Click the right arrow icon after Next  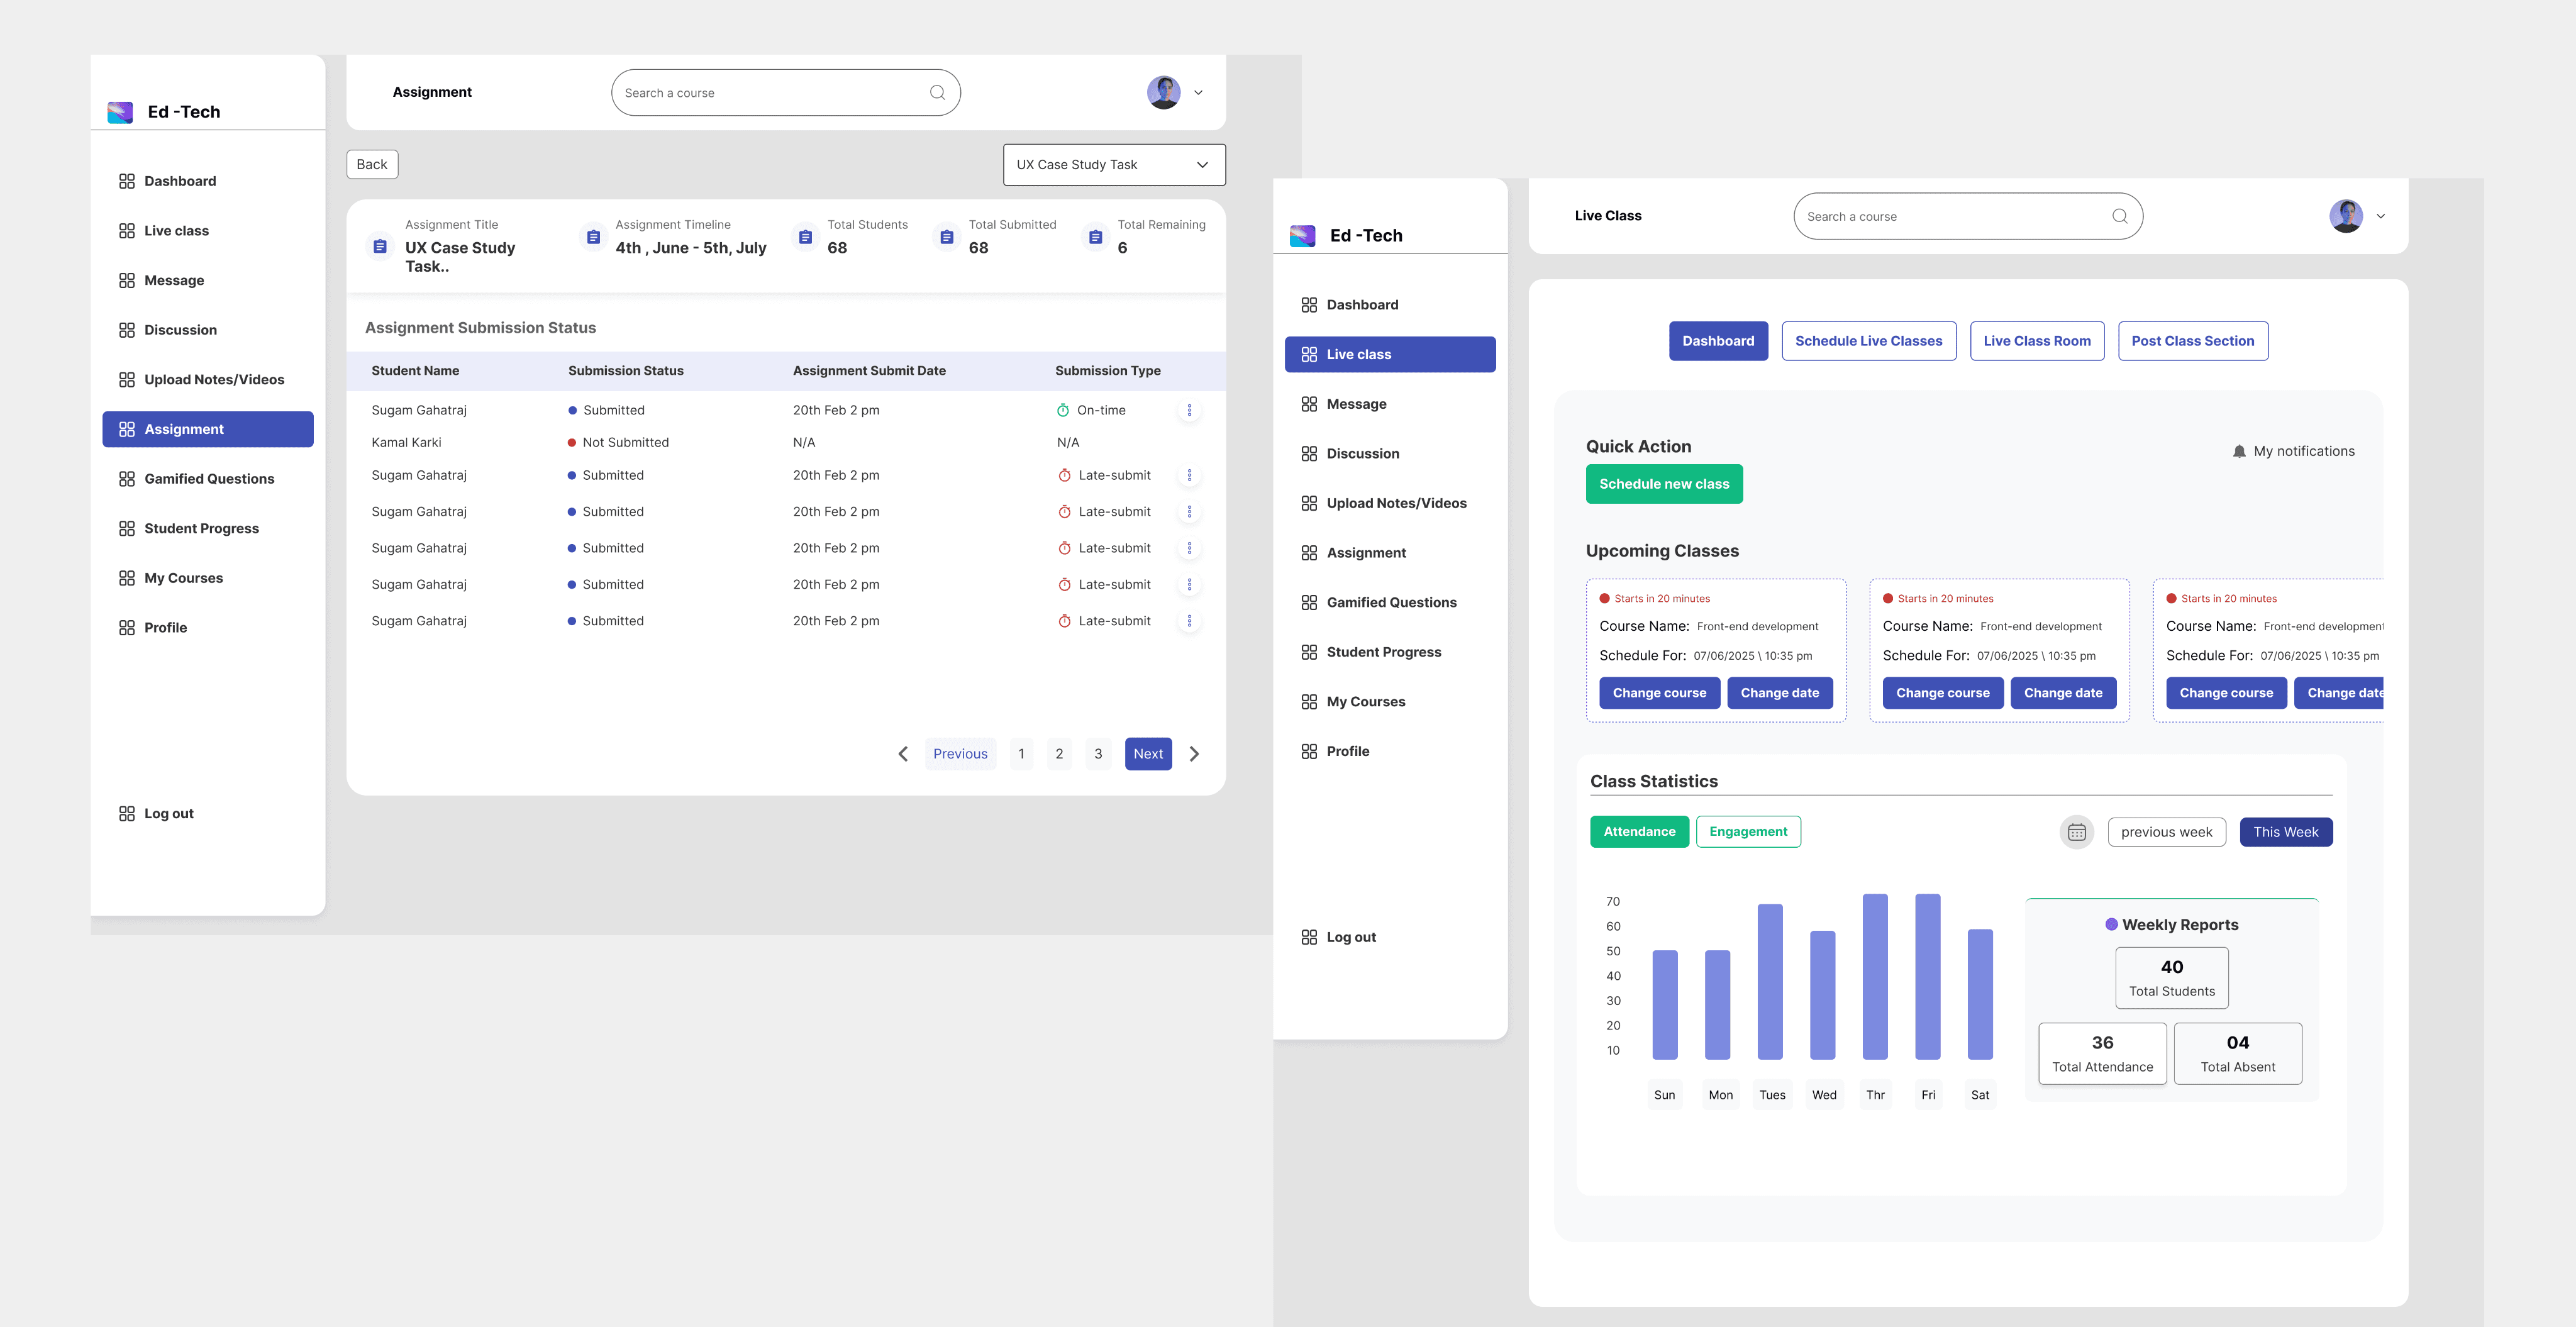coord(1194,754)
